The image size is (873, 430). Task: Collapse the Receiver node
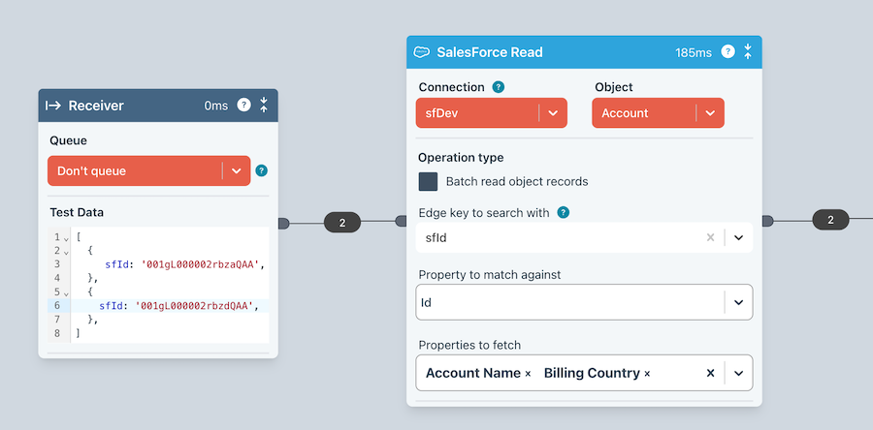pos(264,106)
